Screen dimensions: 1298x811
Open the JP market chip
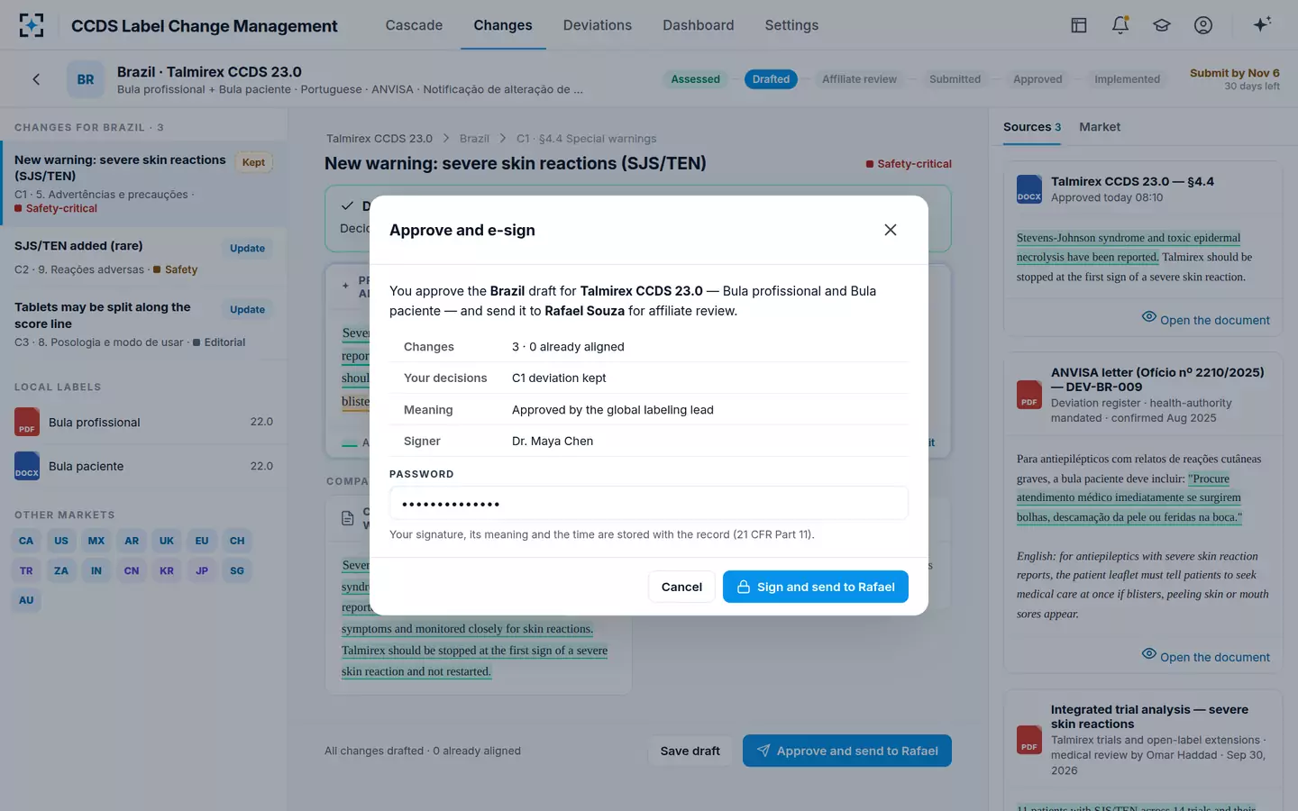202,570
